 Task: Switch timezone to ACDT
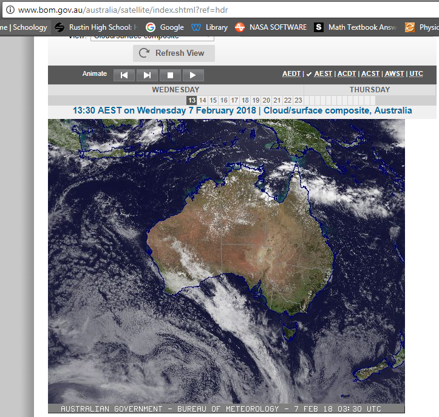pos(347,73)
